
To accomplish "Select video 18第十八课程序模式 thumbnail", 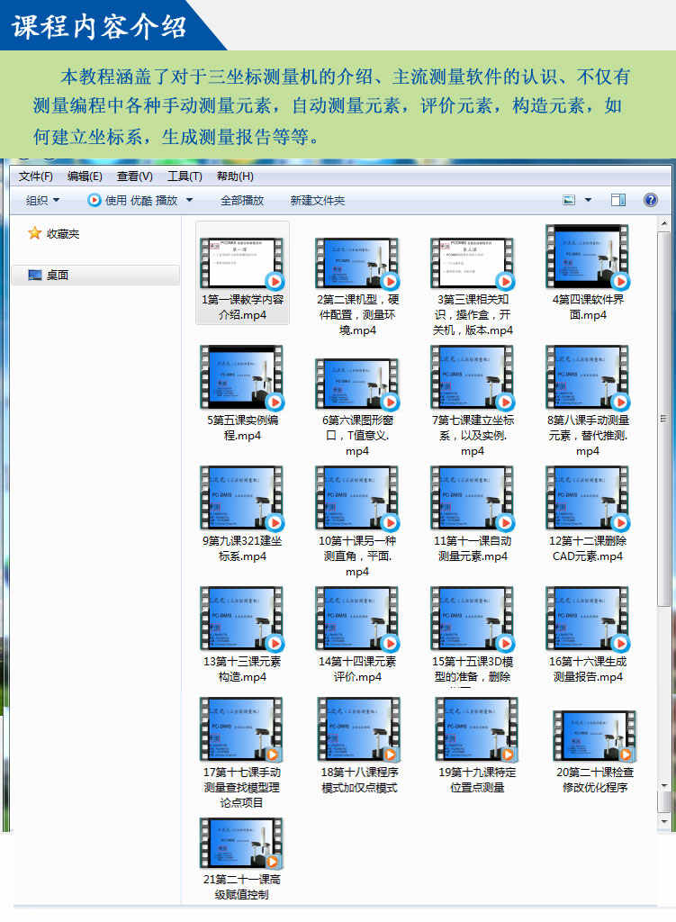I will (x=359, y=729).
